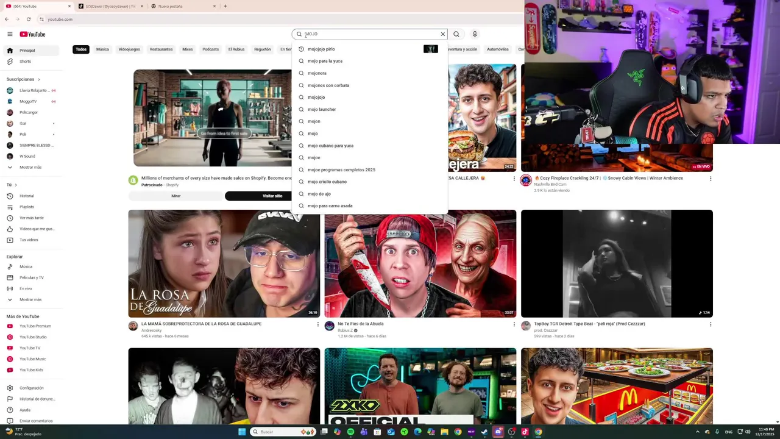The height and width of the screenshot is (439, 780).
Task: Click the magnifier search button beside the search box
Action: coord(456,34)
